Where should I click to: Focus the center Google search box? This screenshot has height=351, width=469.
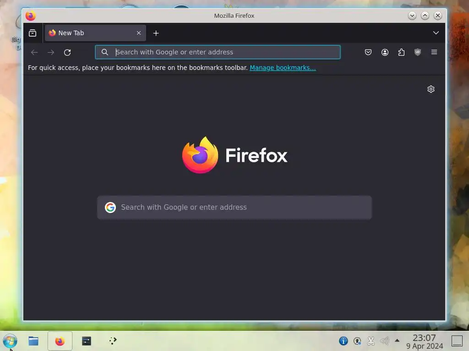coord(234,207)
